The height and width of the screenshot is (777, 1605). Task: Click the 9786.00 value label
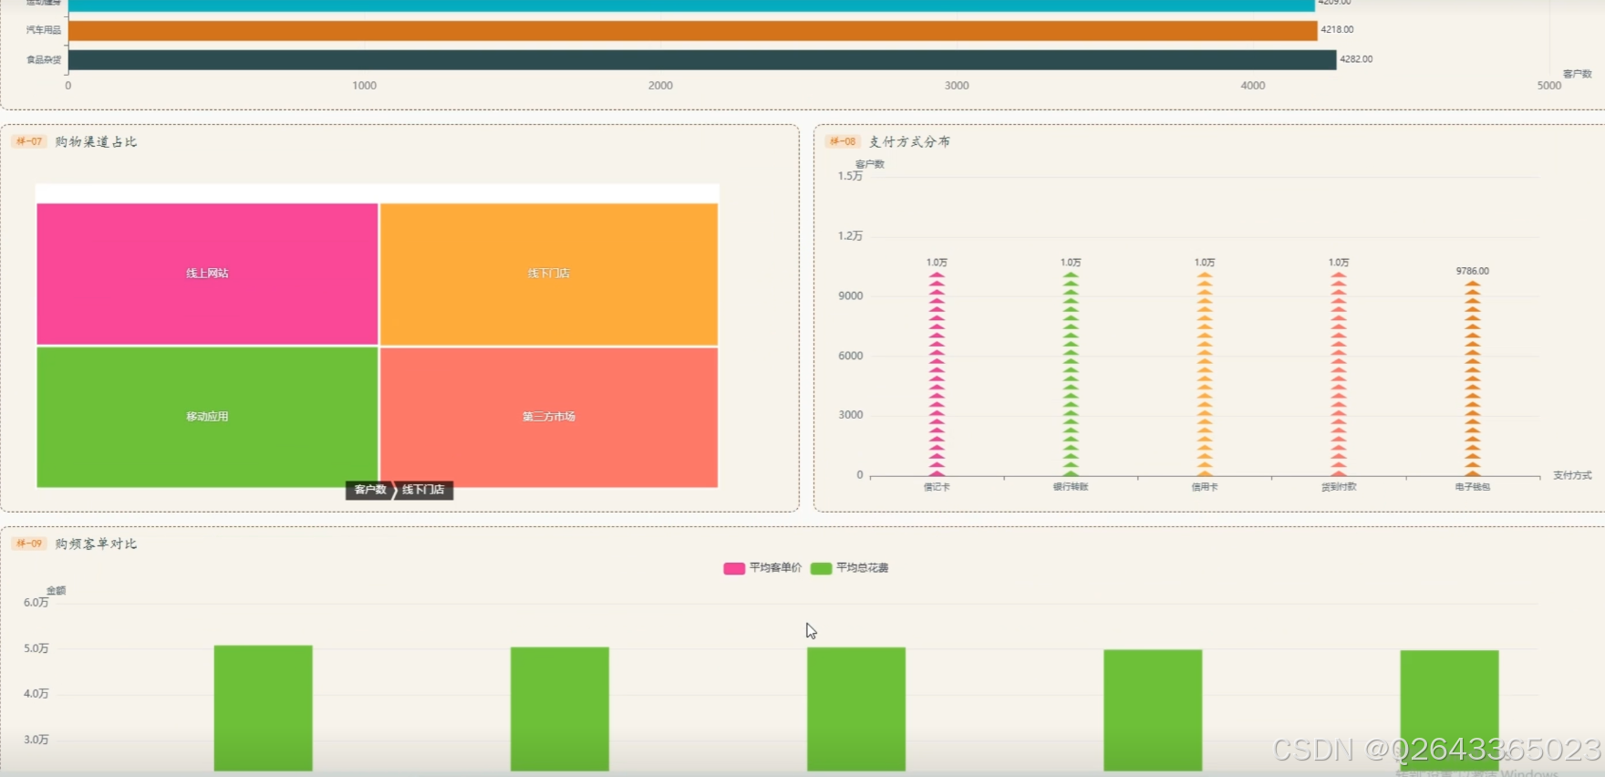[x=1473, y=272]
